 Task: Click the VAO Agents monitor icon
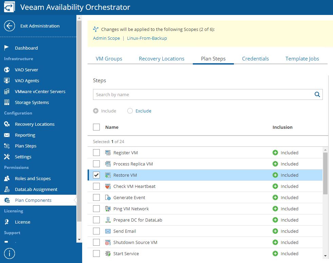[7, 81]
